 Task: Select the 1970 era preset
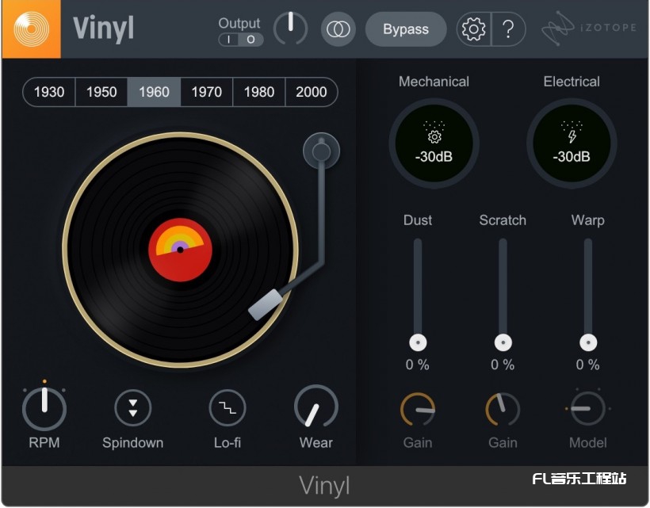click(205, 92)
